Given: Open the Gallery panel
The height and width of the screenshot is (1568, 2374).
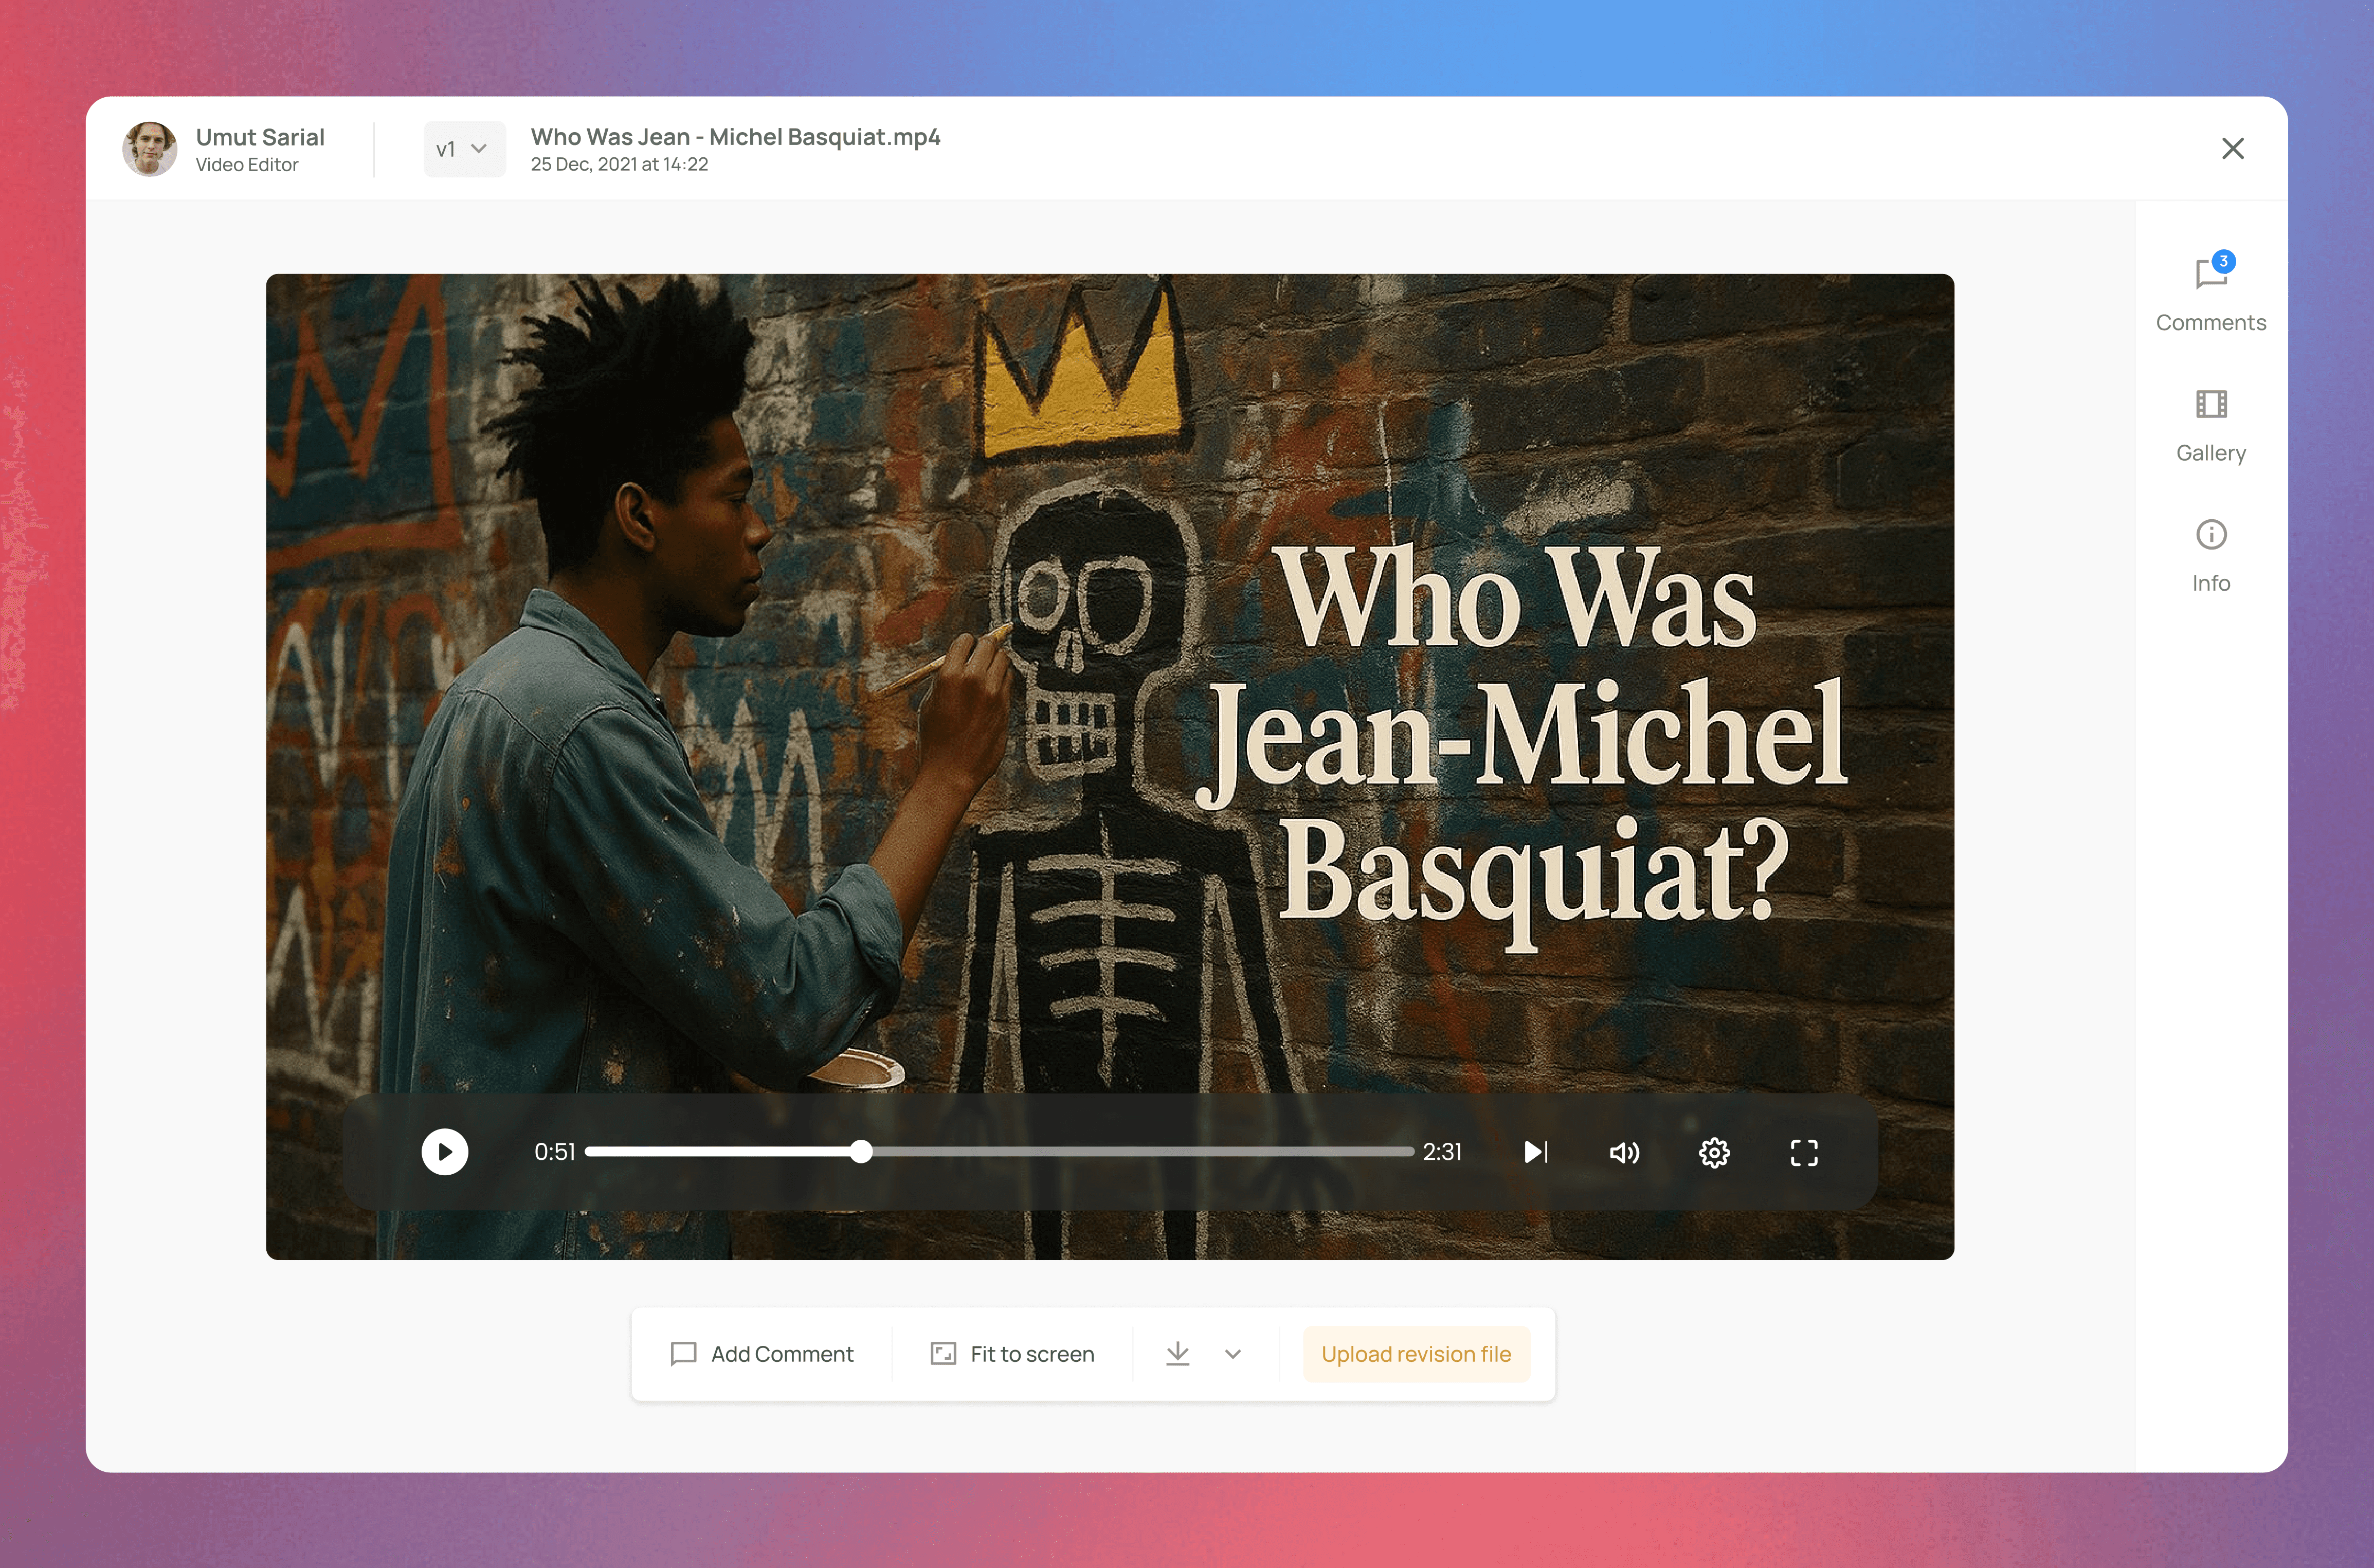Looking at the screenshot, I should (x=2210, y=425).
